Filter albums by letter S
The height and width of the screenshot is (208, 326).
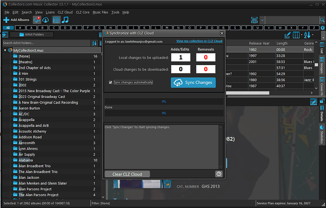(x=235, y=28)
